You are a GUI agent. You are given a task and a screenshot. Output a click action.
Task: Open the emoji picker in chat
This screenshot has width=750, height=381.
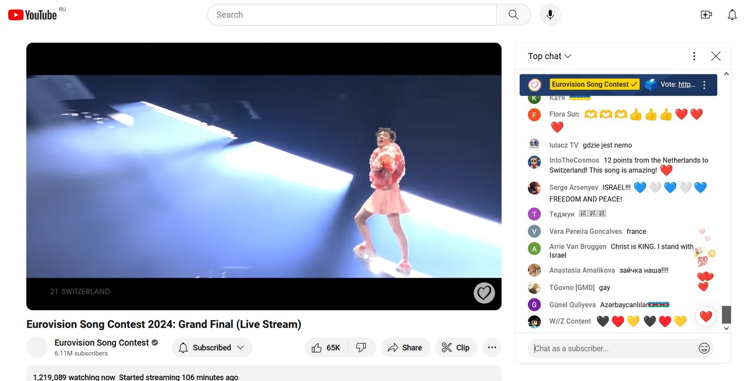(x=704, y=348)
